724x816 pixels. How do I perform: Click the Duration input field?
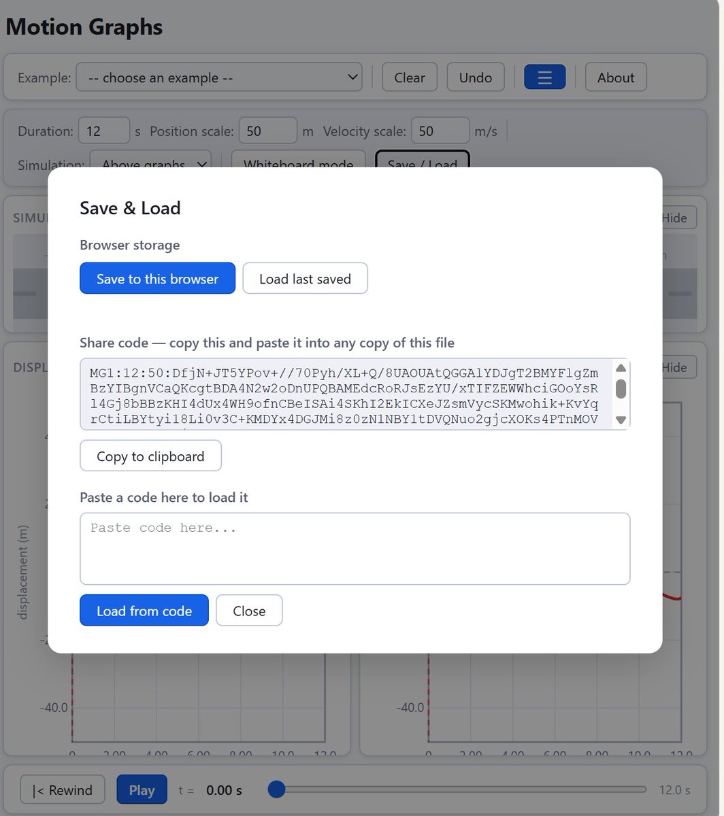pyautogui.click(x=104, y=131)
